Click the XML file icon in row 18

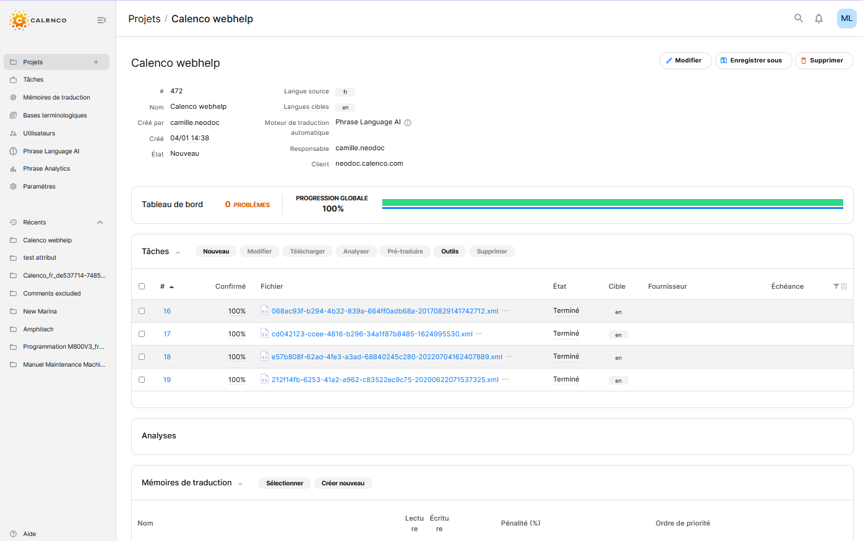pos(264,356)
